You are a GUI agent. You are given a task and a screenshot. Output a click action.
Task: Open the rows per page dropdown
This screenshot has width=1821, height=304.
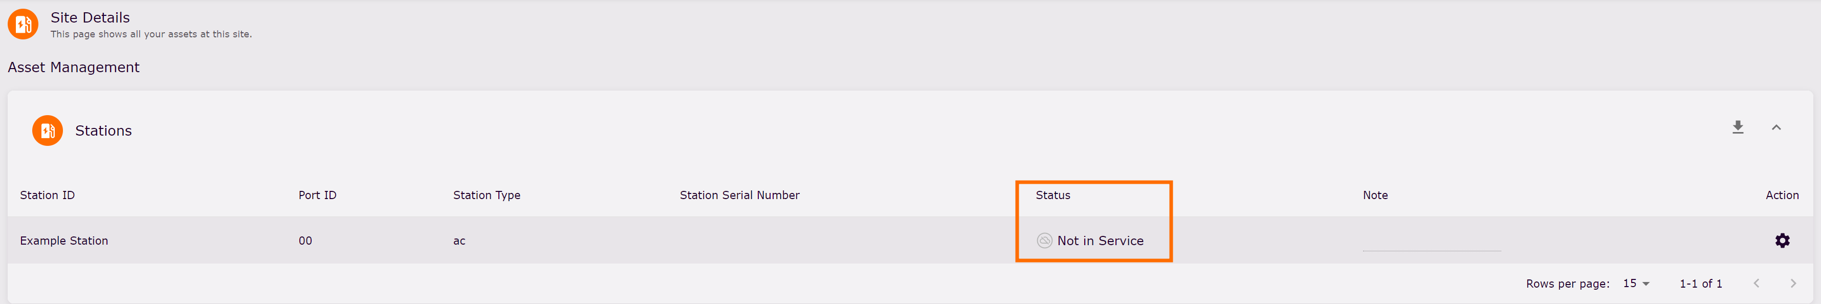[1636, 283]
